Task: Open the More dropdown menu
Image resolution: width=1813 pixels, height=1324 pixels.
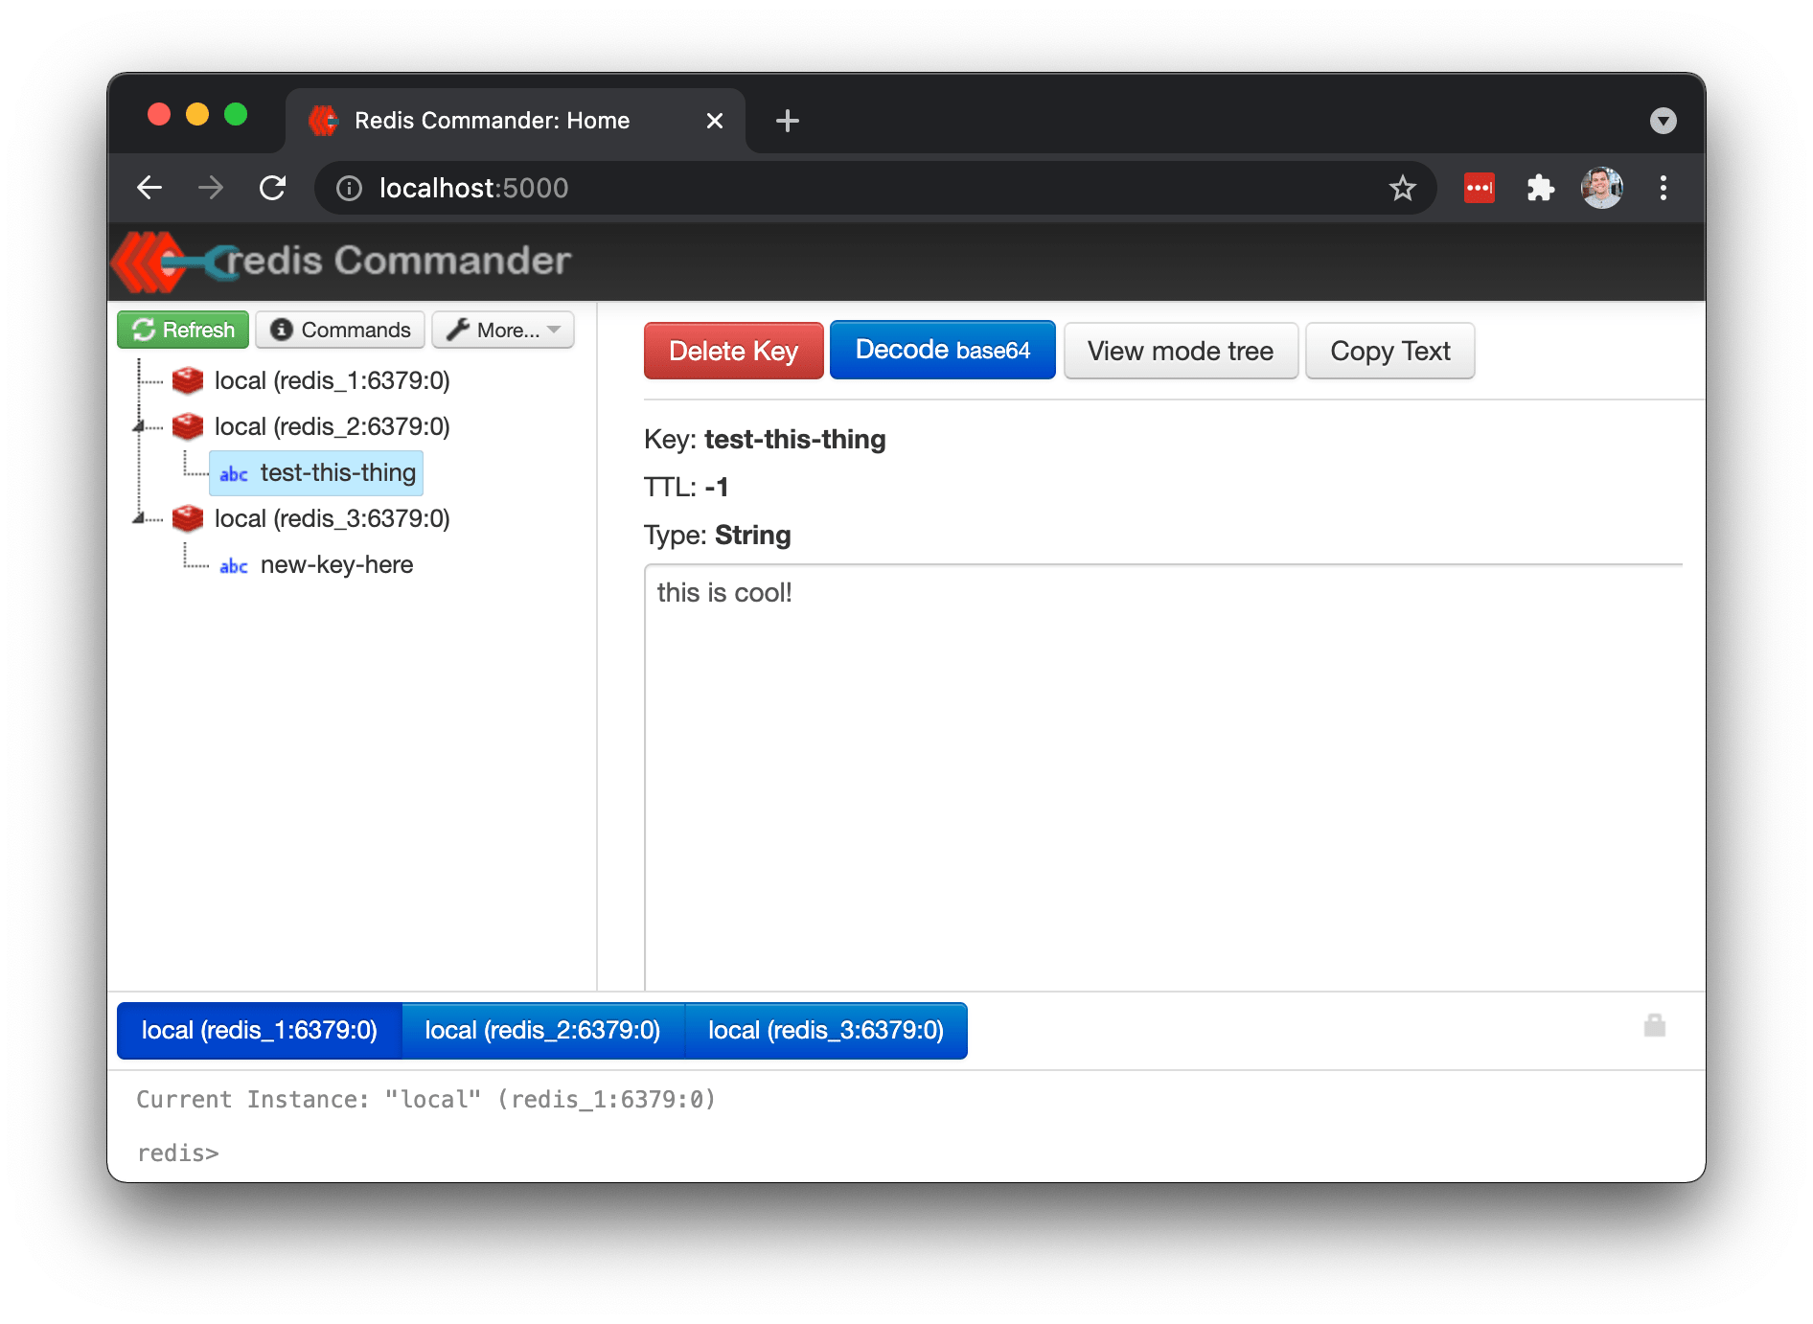Action: [x=502, y=329]
